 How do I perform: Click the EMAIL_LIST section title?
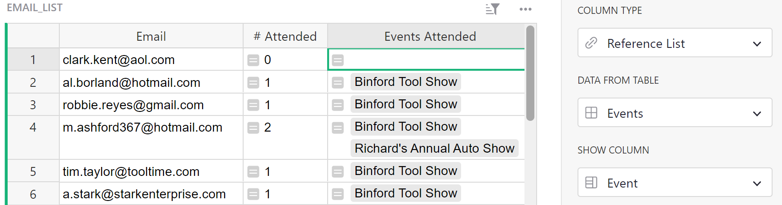click(35, 8)
